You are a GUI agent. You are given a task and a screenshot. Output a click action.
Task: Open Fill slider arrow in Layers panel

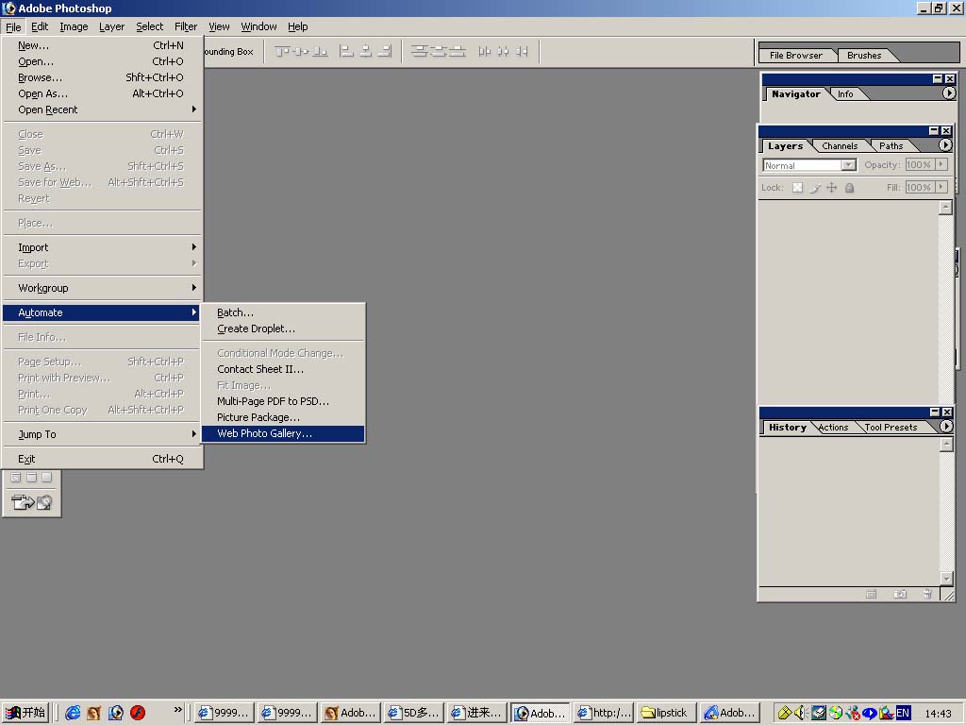point(941,187)
